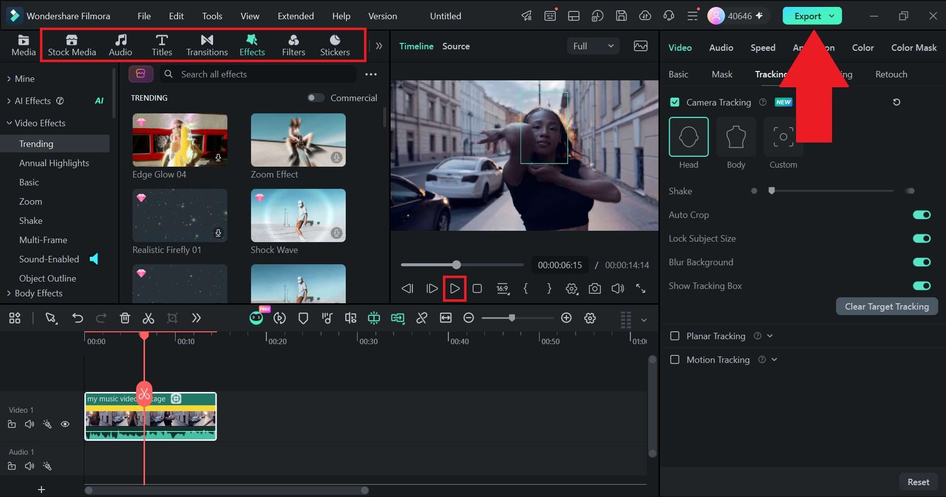The image size is (946, 497).
Task: Expand Planar Tracking options chevron
Action: pos(770,336)
